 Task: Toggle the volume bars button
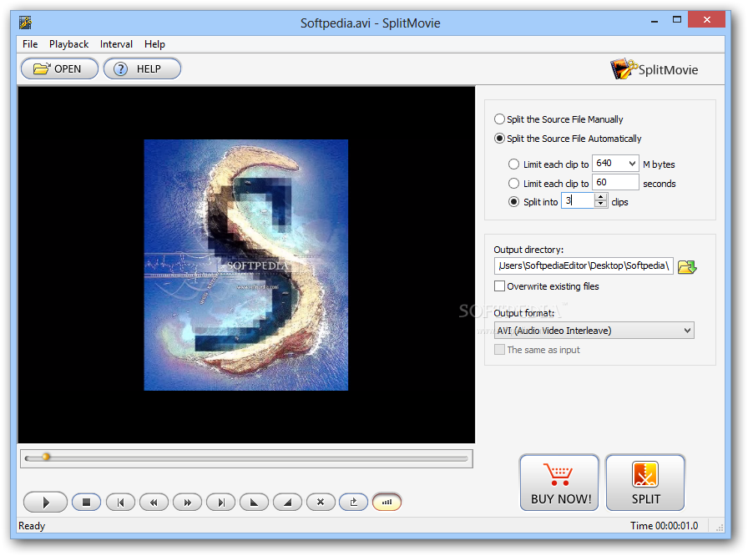[387, 502]
